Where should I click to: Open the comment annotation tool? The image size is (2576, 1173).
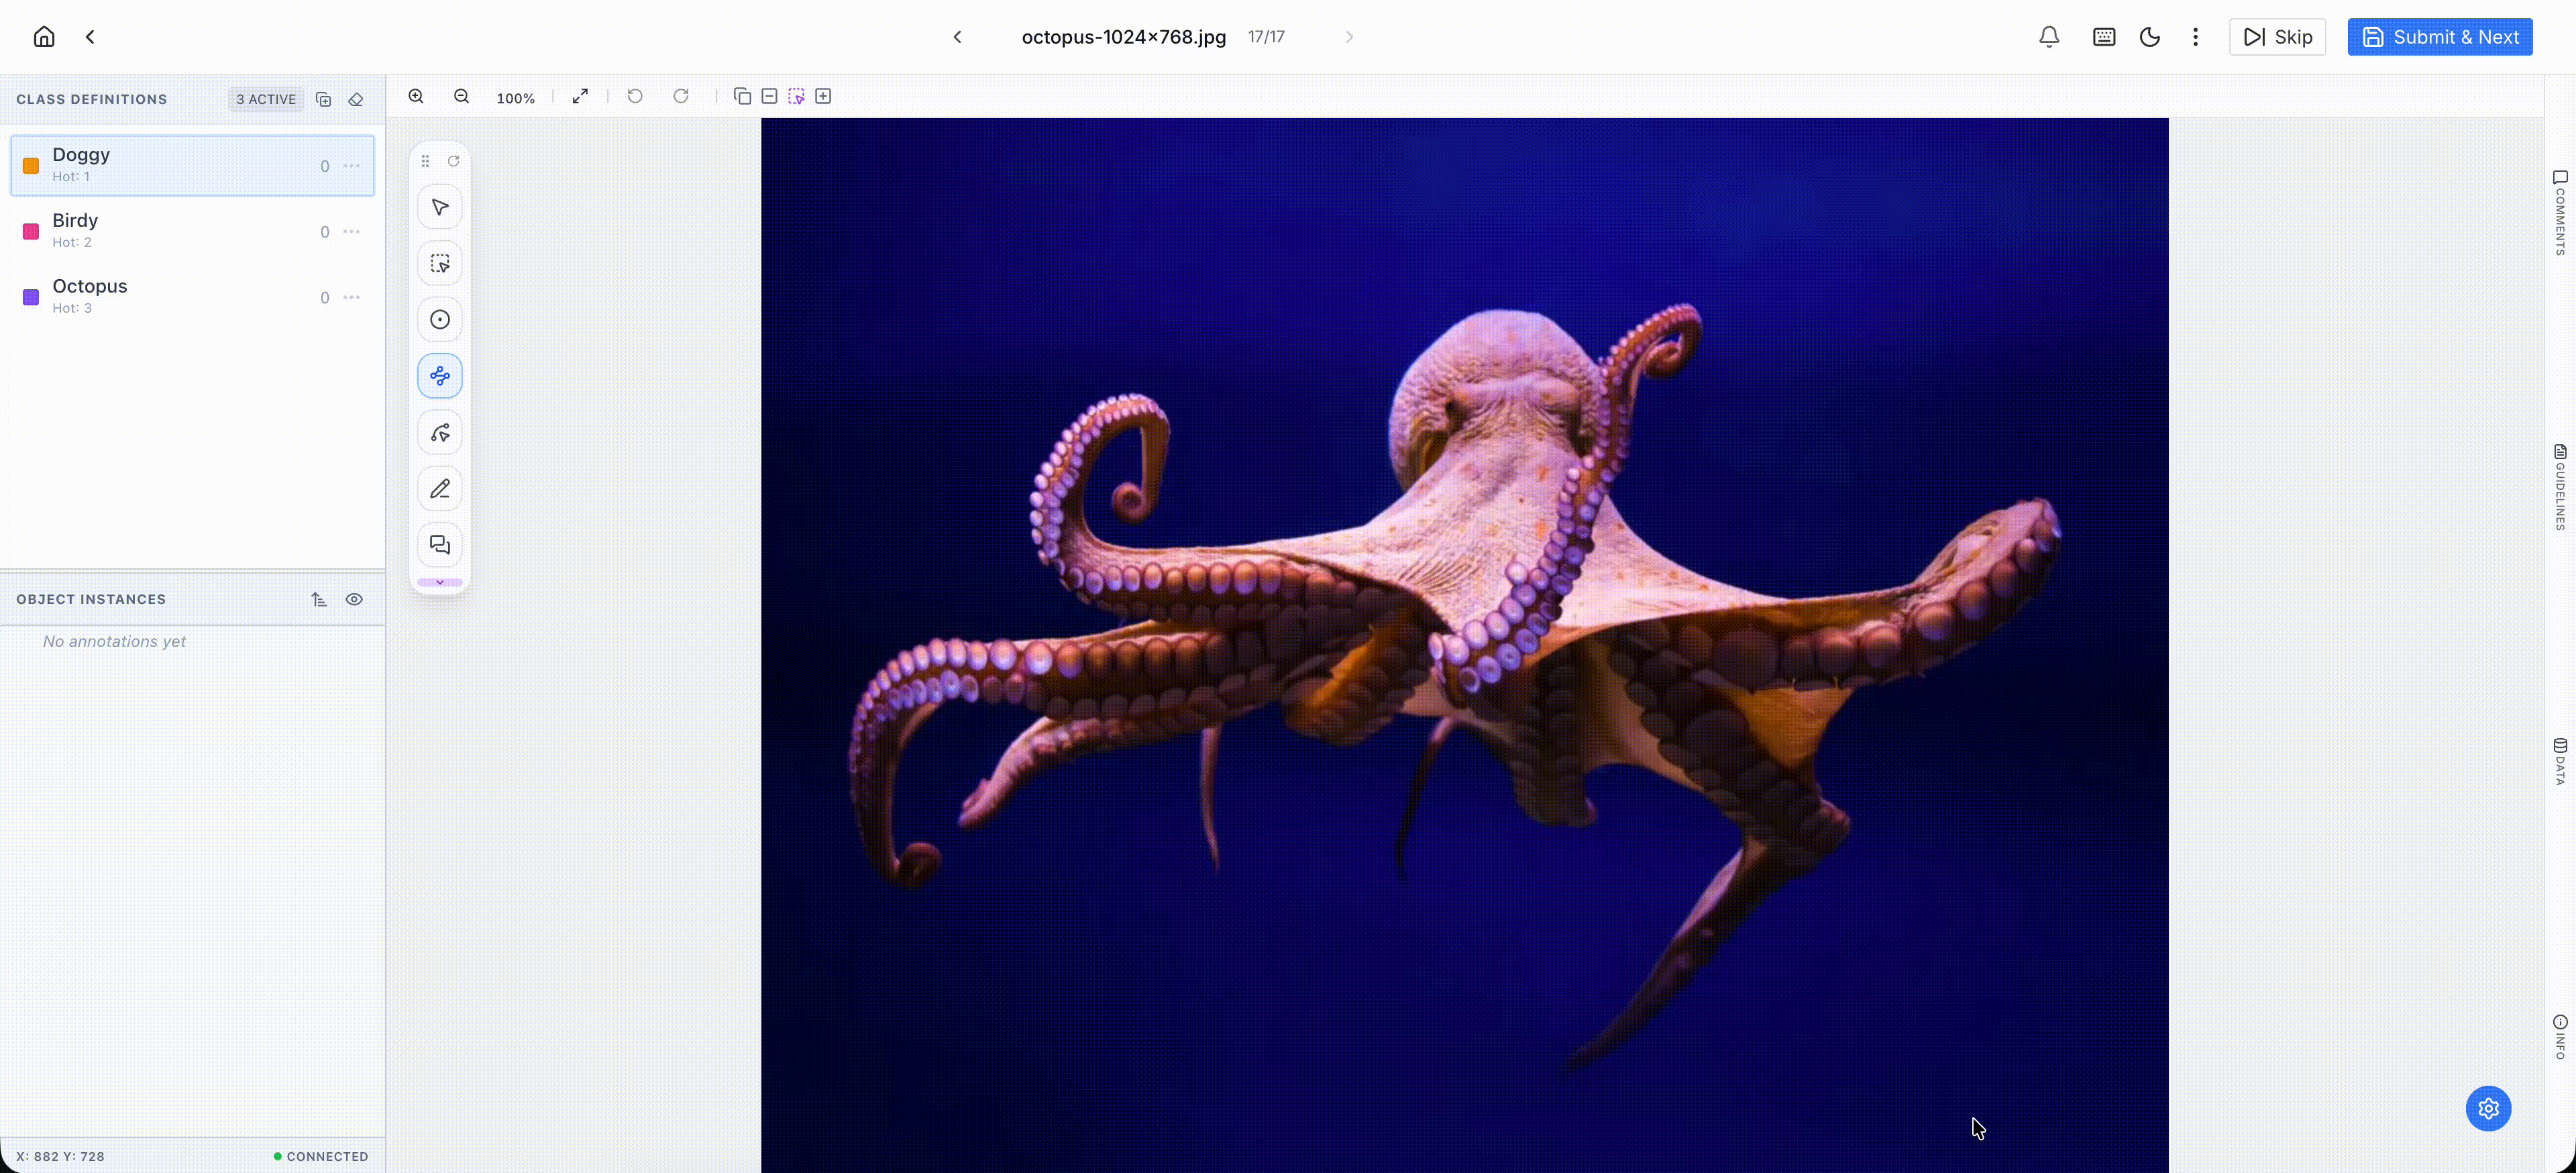pos(439,544)
